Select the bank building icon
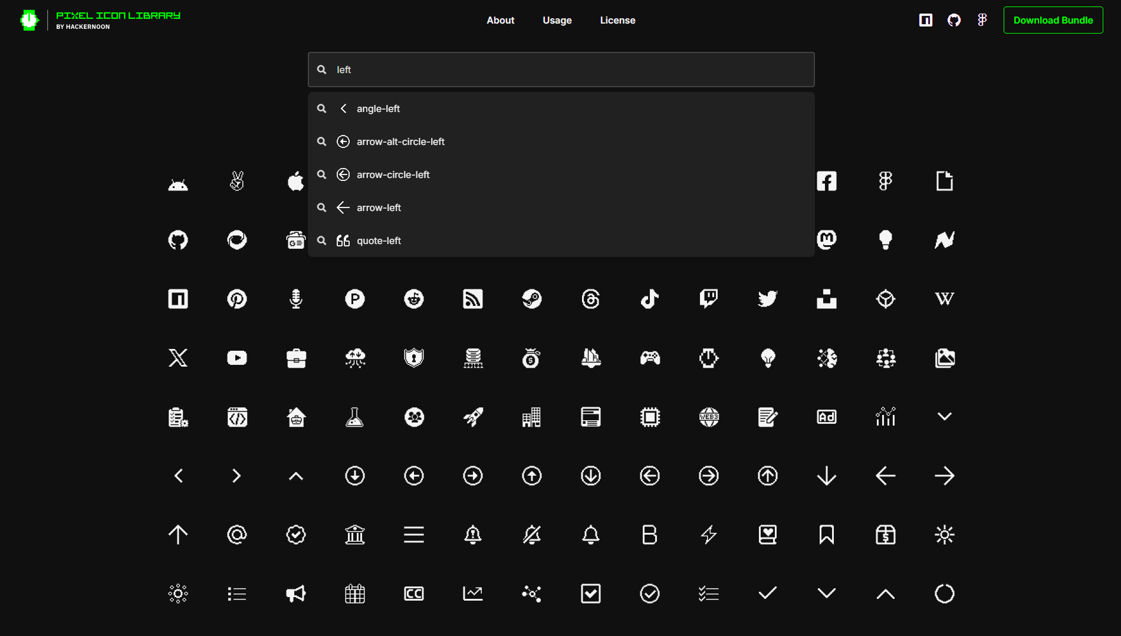Viewport: 1121px width, 636px height. [x=355, y=535]
